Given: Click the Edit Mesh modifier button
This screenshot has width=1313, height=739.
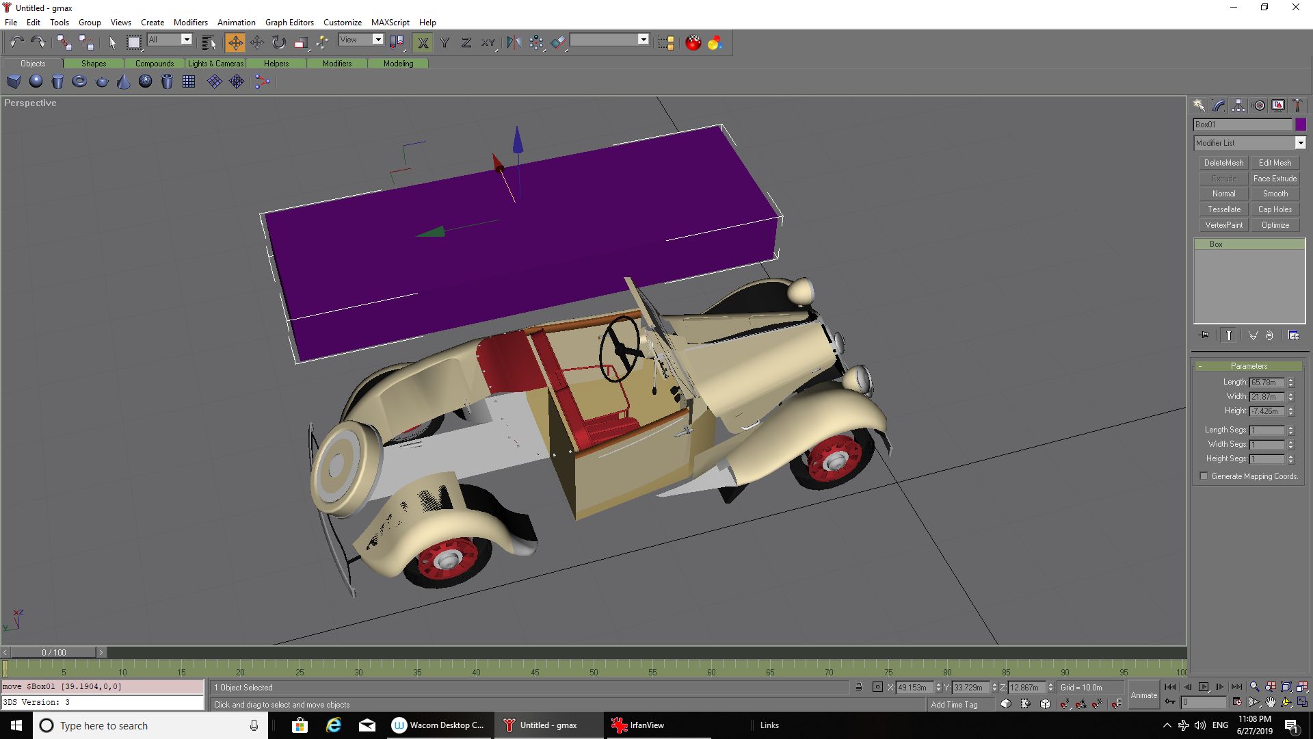Looking at the screenshot, I should pos(1275,163).
